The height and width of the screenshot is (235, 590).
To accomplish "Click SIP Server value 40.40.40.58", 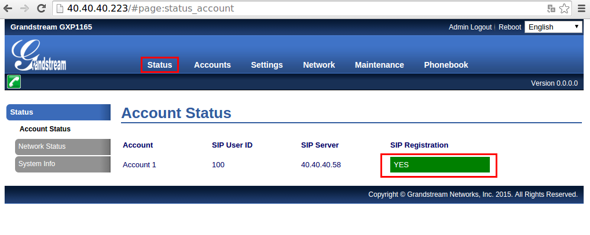I will pos(321,165).
